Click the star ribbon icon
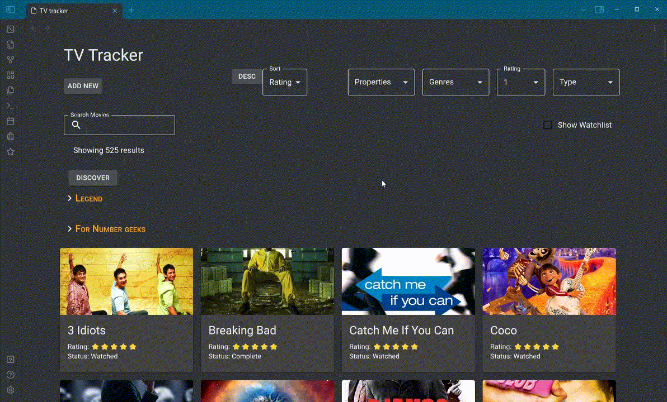 tap(11, 151)
